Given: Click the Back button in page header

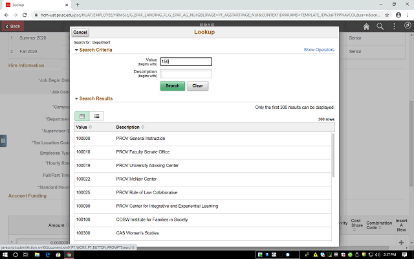Looking at the screenshot, I should coord(13,27).
